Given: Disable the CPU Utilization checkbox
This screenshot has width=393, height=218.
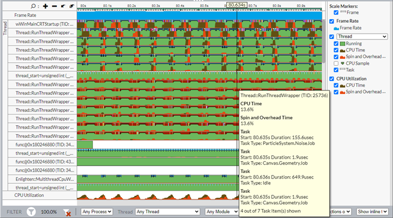Looking at the screenshot, I should (x=332, y=78).
